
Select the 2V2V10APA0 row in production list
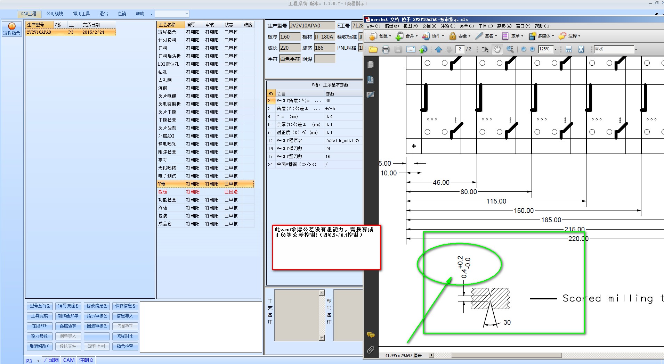pyautogui.click(x=70, y=32)
